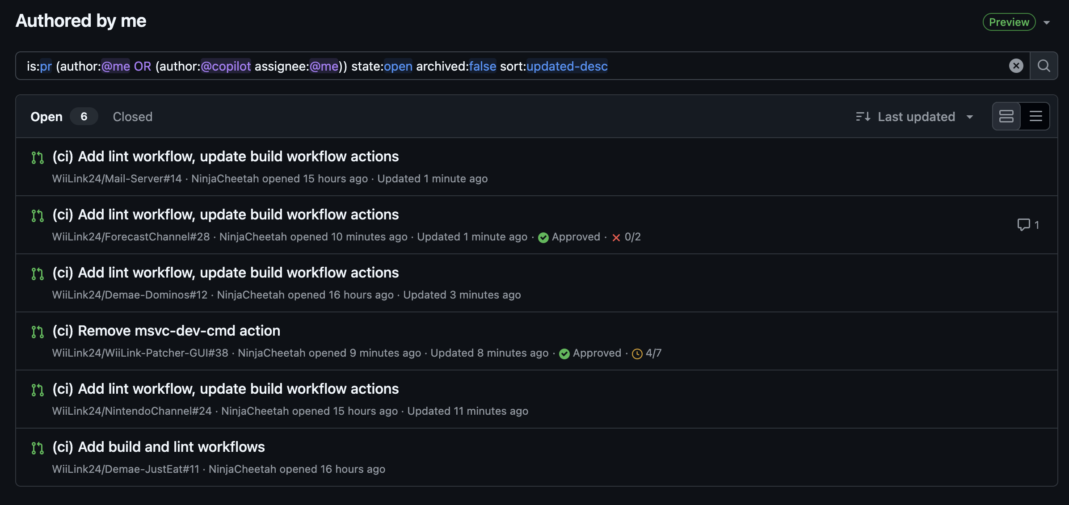Open the WiiLink24/Demae-Dominos#12 pull request title
1069x505 pixels.
[226, 273]
